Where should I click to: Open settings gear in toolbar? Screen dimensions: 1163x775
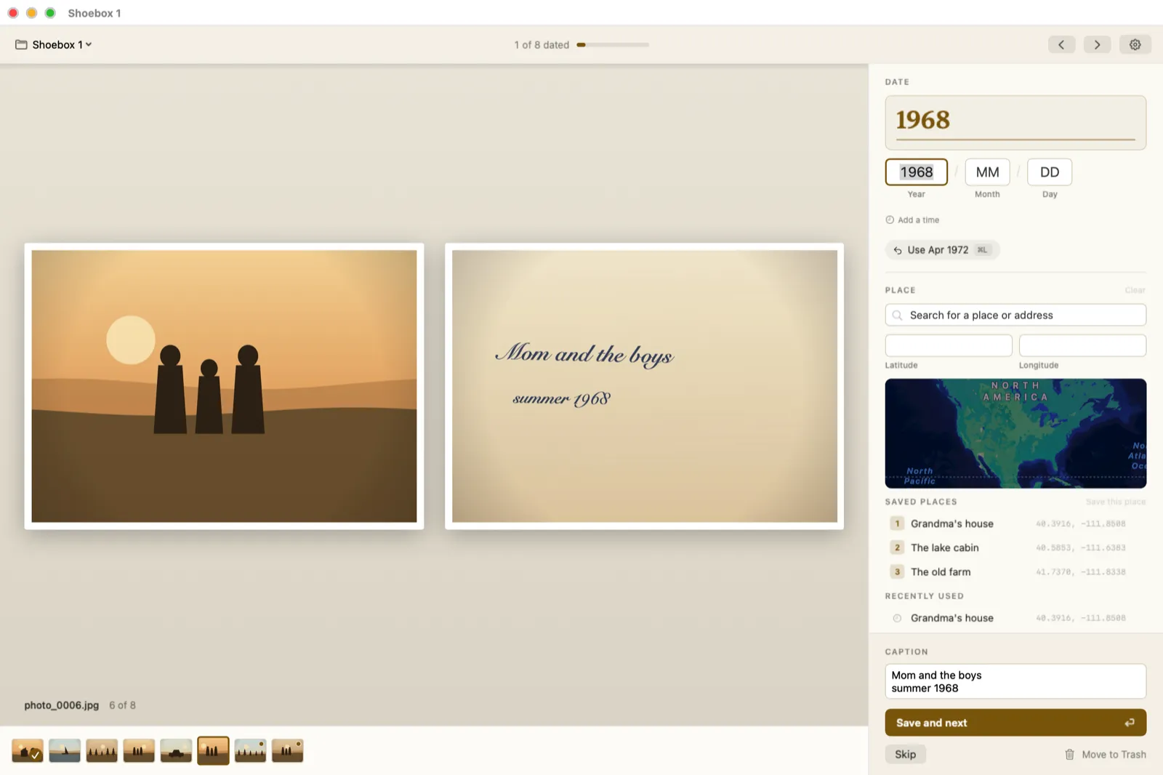(x=1135, y=44)
